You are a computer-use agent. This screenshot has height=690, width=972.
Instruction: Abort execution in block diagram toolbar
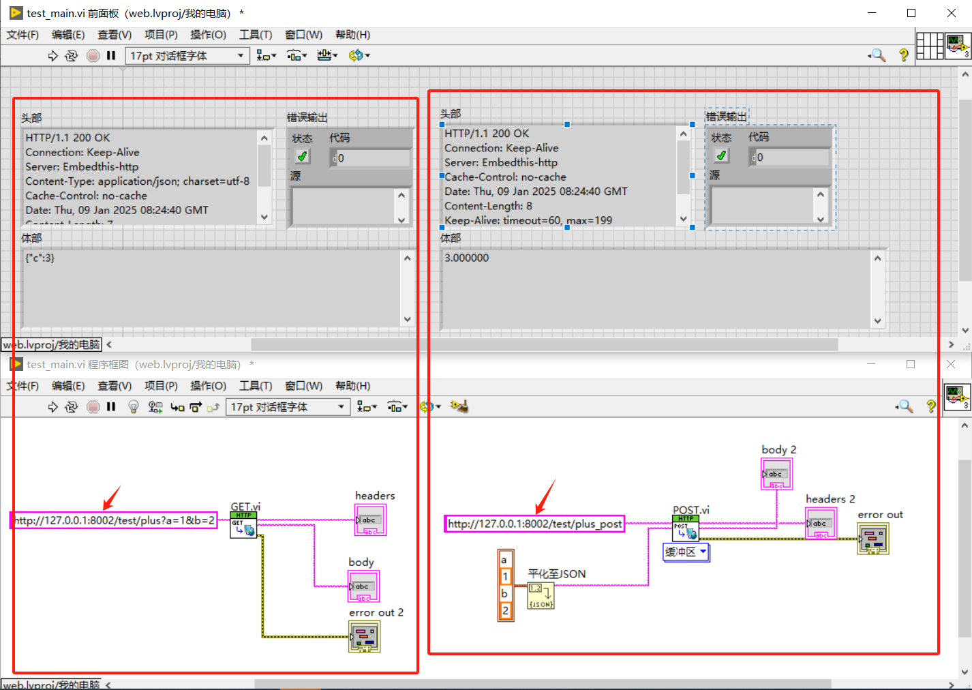(93, 407)
